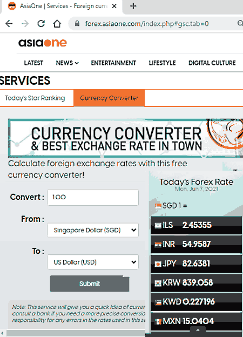Click the browser forward arrow
This screenshot has width=243, height=337.
25,23
